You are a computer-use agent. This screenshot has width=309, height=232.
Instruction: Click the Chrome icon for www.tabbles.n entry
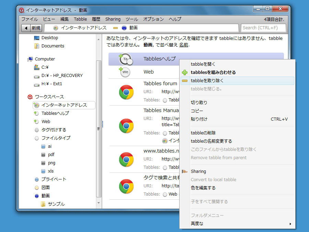click(x=126, y=159)
